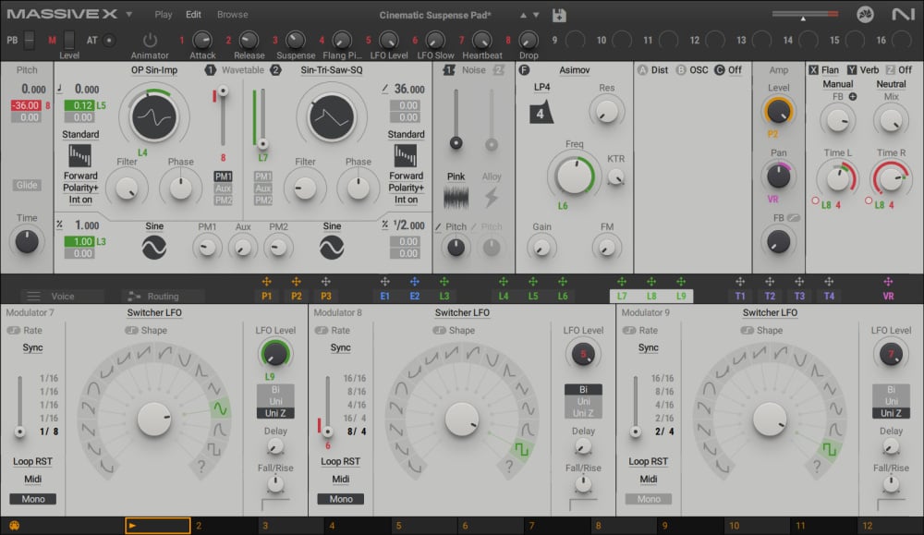
Task: Open the MASSIVE X main menu arrow
Action: [x=129, y=14]
